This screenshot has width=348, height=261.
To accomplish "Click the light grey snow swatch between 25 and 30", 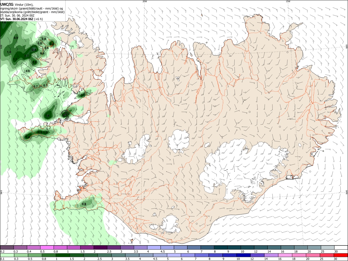I will (x=327, y=248).
